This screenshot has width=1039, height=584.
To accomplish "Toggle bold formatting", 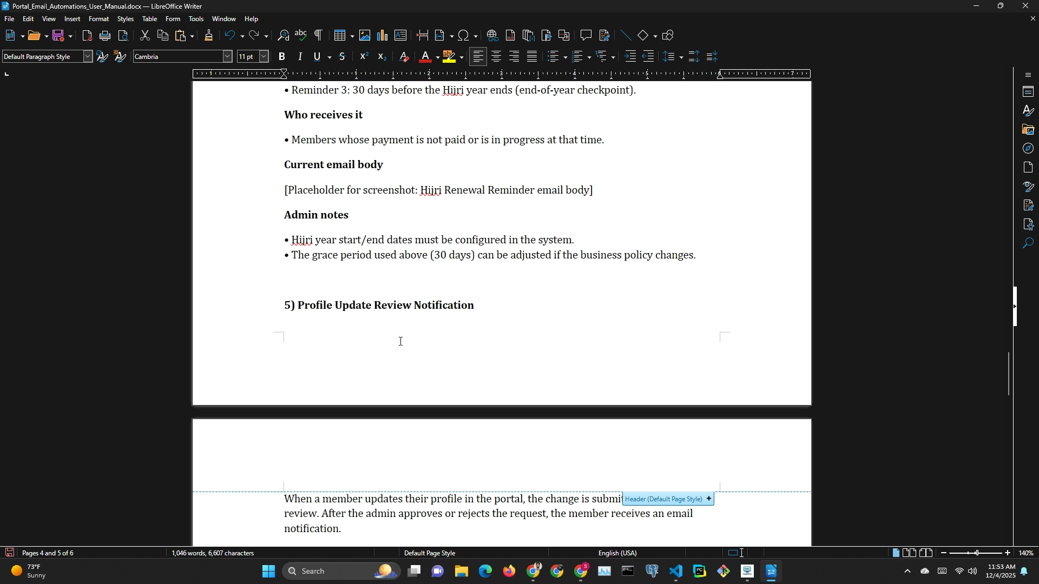I will (282, 57).
